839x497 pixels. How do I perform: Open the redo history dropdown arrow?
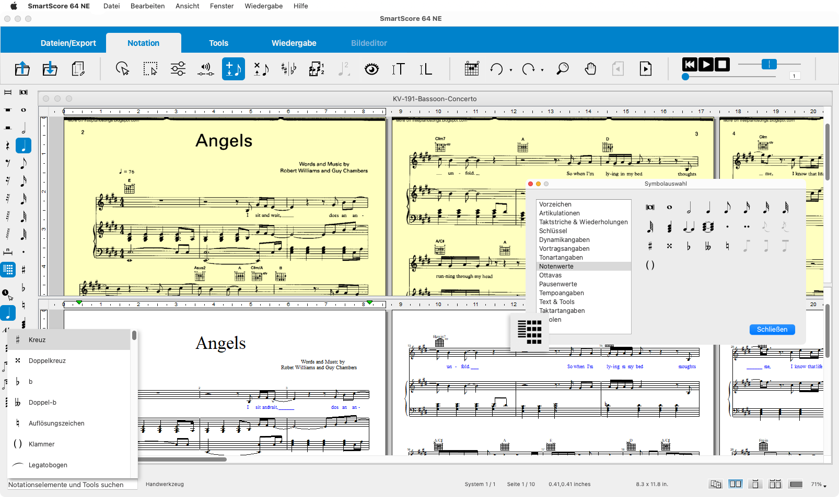542,70
